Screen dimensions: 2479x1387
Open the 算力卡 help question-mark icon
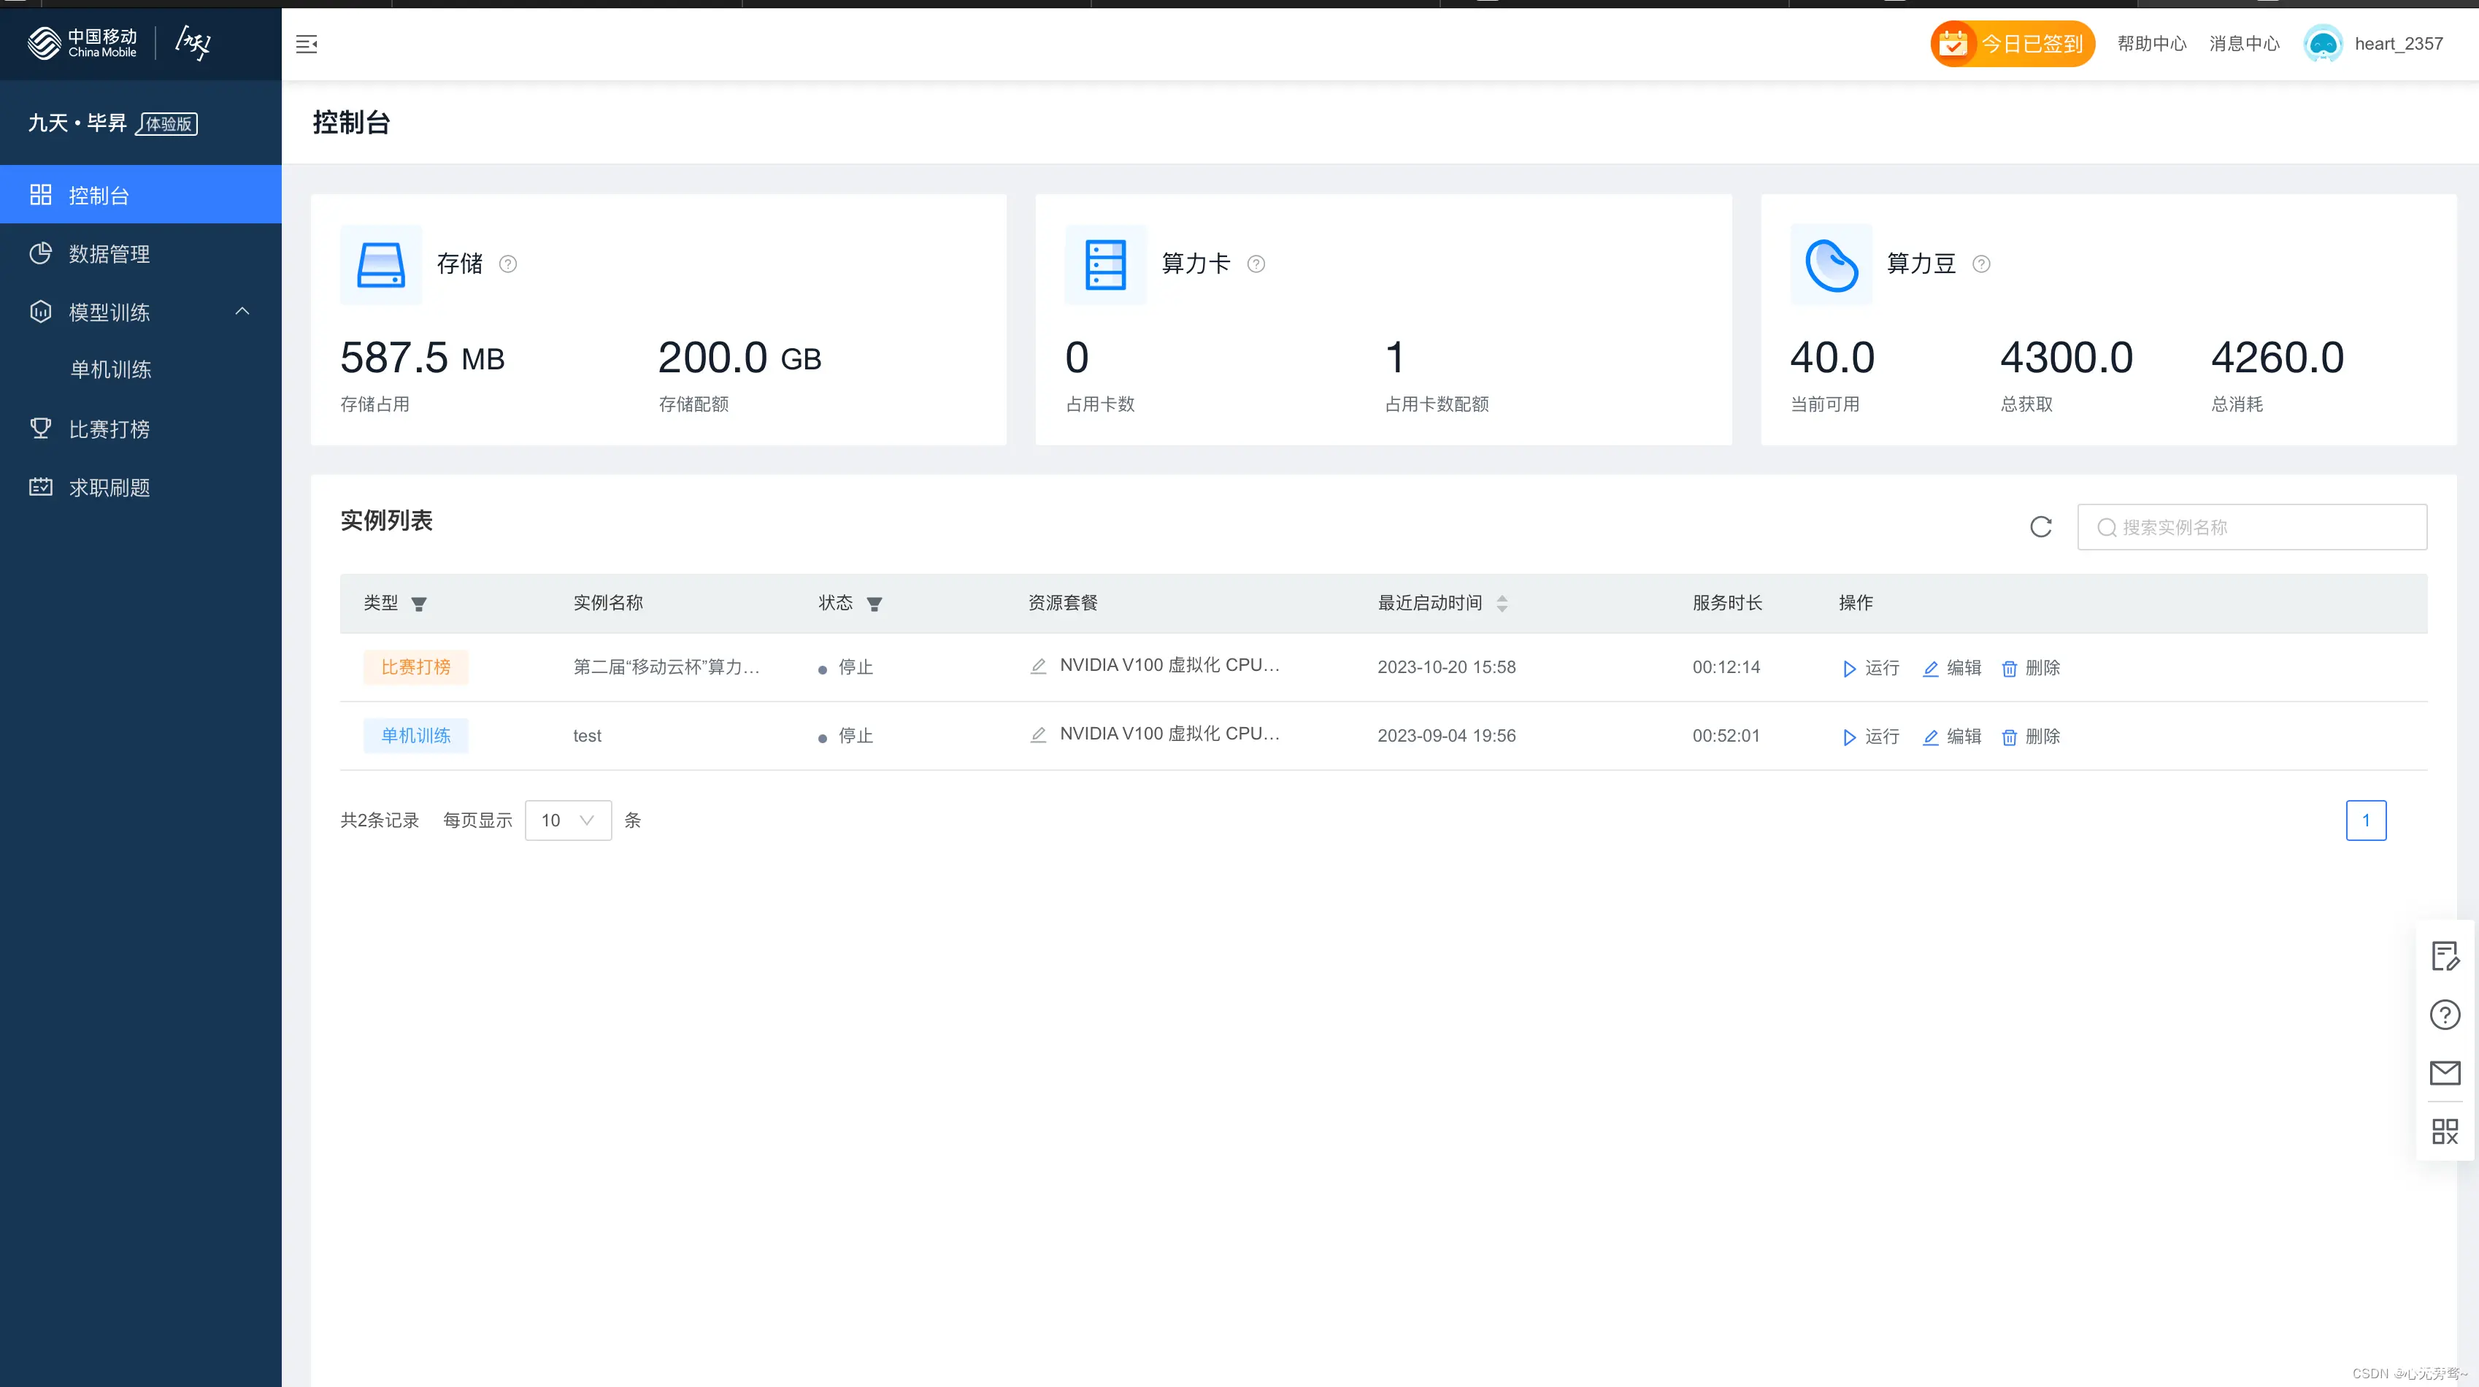point(1256,264)
